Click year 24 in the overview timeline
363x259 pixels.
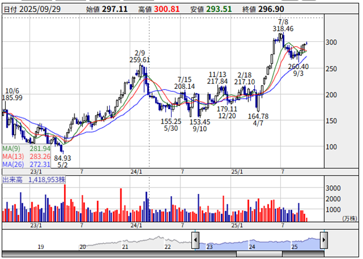[252, 247]
